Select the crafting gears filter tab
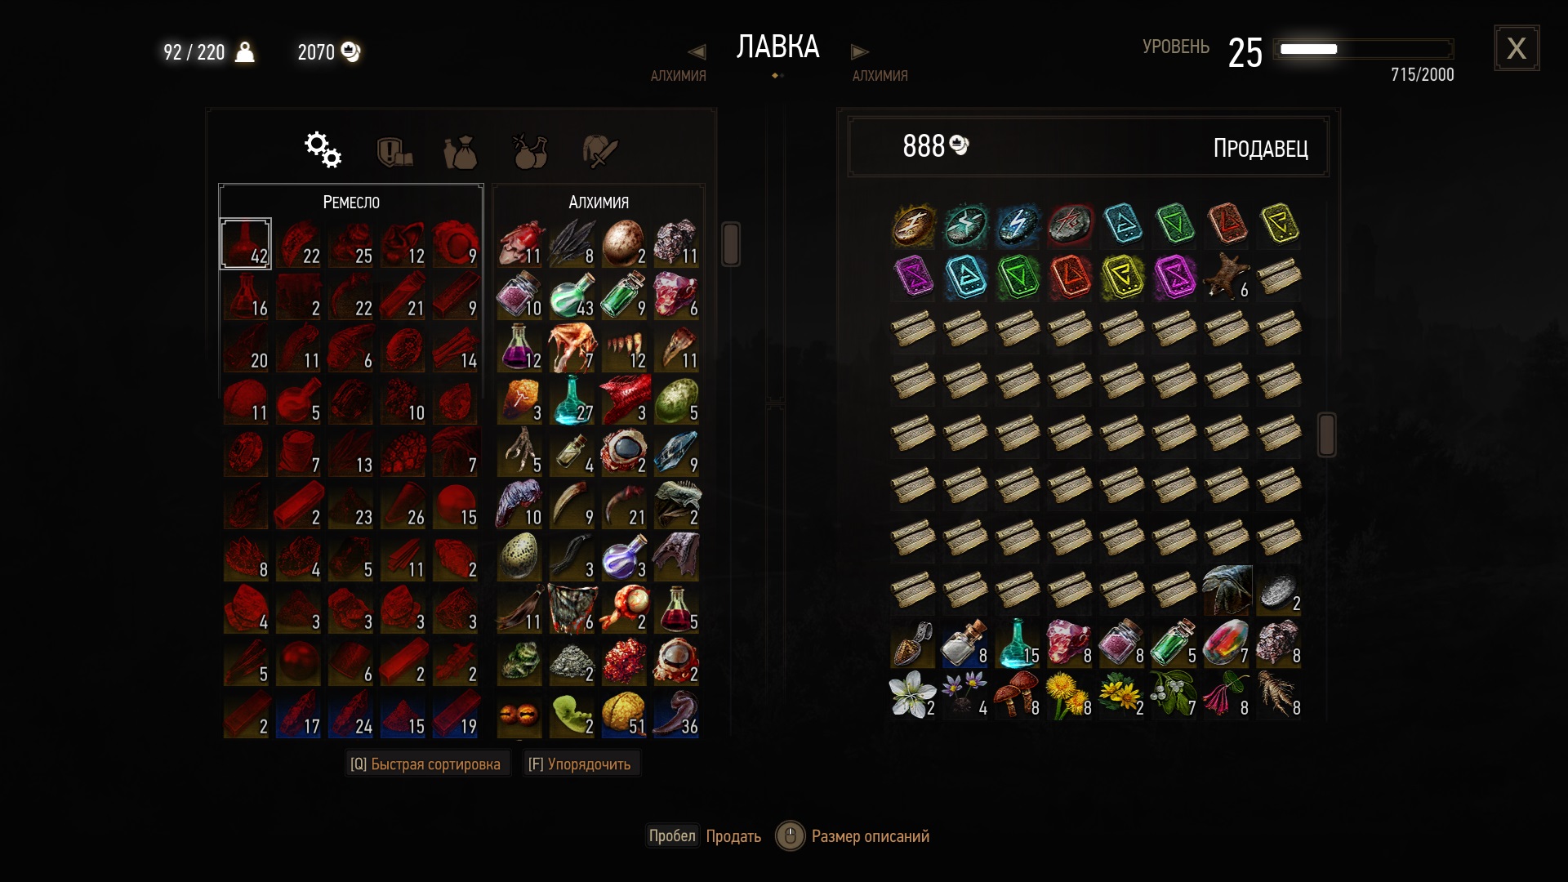The image size is (1568, 882). coord(323,150)
